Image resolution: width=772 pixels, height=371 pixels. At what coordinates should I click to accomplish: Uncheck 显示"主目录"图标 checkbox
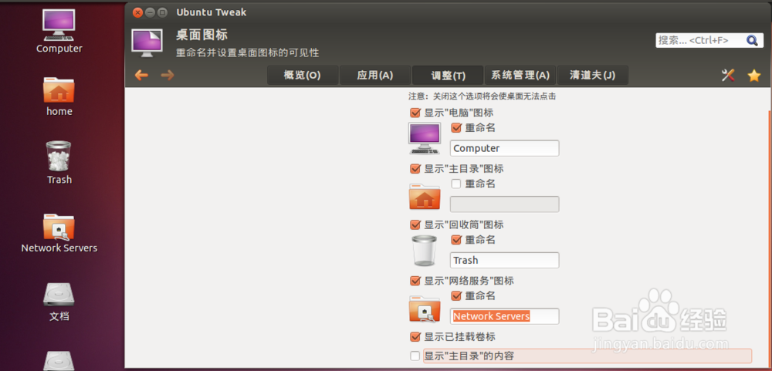tap(415, 169)
